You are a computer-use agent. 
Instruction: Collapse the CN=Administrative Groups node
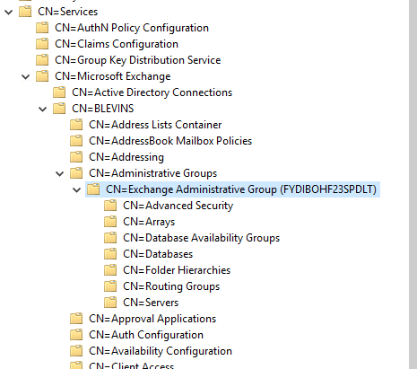pyautogui.click(x=60, y=173)
